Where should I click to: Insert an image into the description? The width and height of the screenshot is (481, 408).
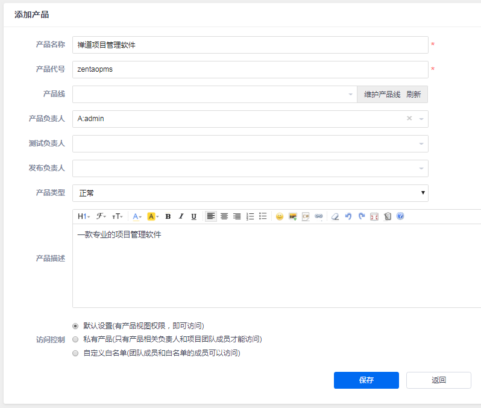point(293,216)
